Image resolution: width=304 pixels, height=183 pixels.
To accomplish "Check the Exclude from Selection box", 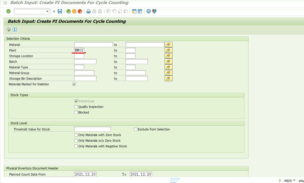I will coord(136,129).
